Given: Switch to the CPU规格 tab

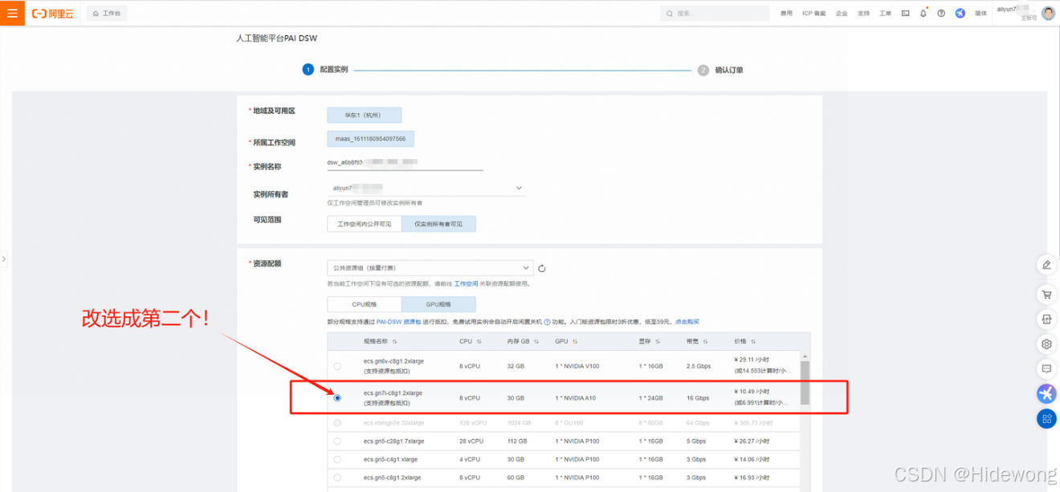Looking at the screenshot, I should 365,305.
